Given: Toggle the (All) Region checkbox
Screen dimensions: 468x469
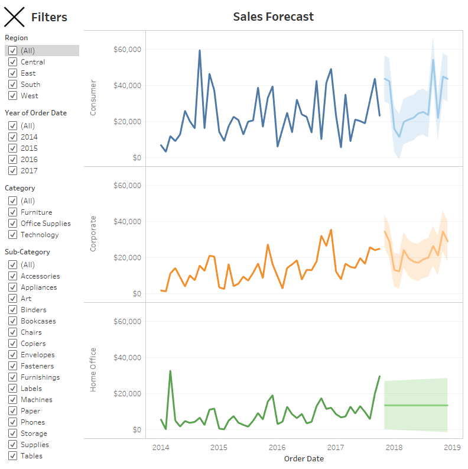Looking at the screenshot, I should (12, 51).
